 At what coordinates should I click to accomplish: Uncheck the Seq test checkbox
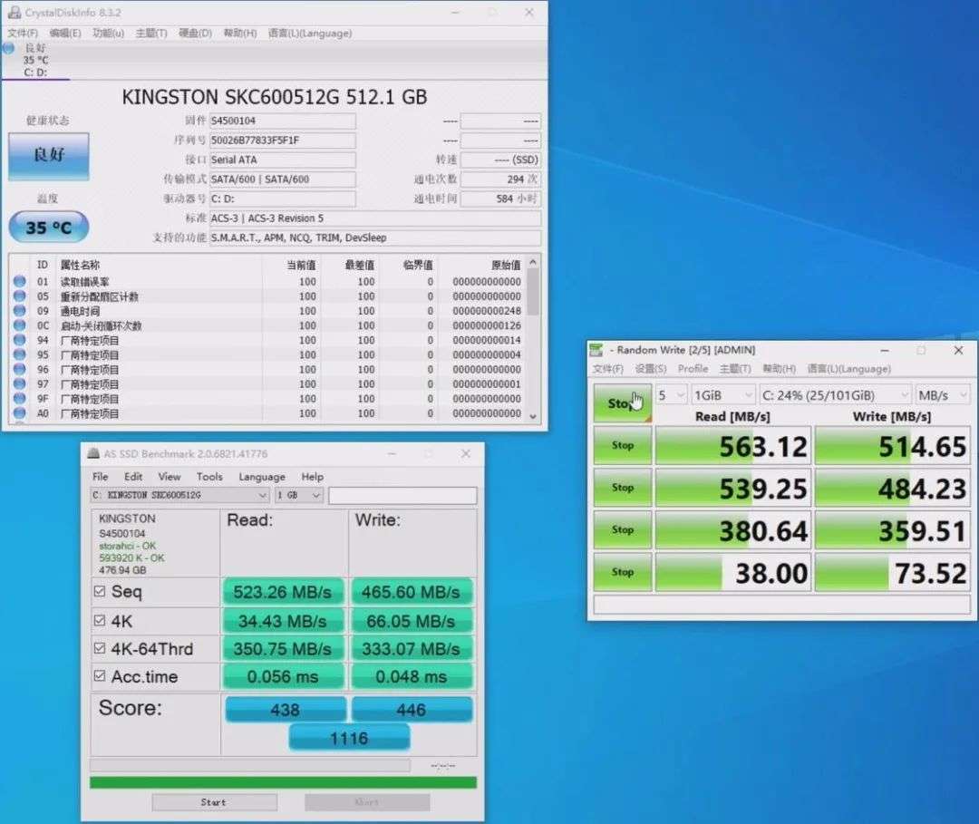(100, 592)
